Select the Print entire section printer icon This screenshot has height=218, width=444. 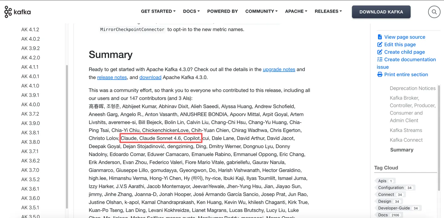tap(380, 75)
